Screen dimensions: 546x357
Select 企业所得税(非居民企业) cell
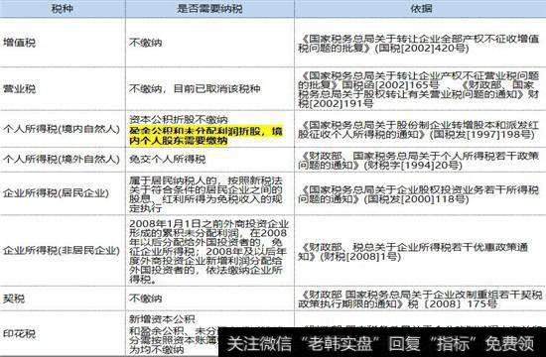pyautogui.click(x=62, y=250)
